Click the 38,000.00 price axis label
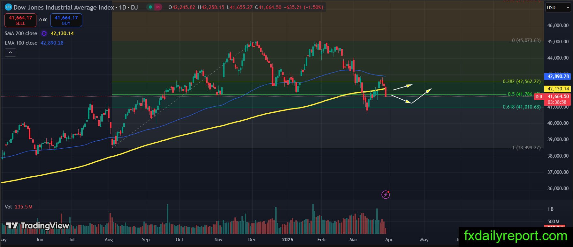The image size is (573, 247). click(x=558, y=156)
